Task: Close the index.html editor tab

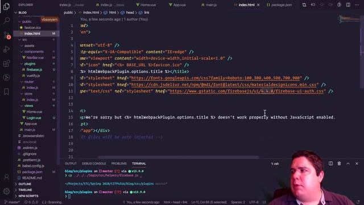Action: coord(258,5)
